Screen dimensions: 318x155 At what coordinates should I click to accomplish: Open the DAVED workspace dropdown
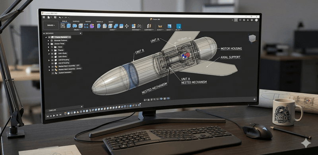tap(51, 25)
